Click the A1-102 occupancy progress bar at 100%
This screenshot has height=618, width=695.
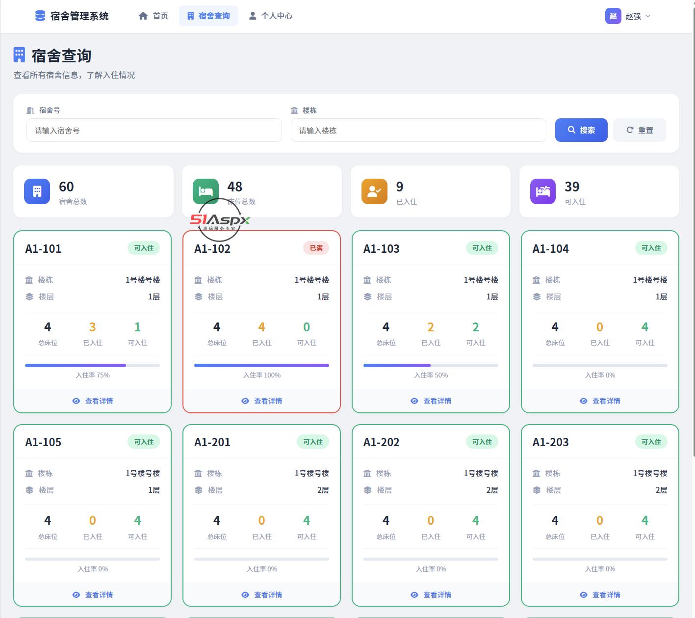coord(262,365)
